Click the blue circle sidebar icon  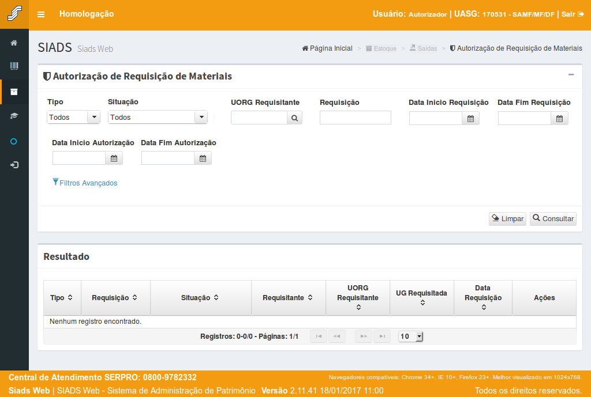coord(14,142)
